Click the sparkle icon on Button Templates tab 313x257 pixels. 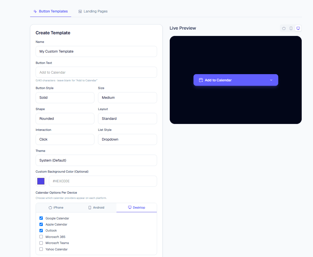click(x=35, y=11)
